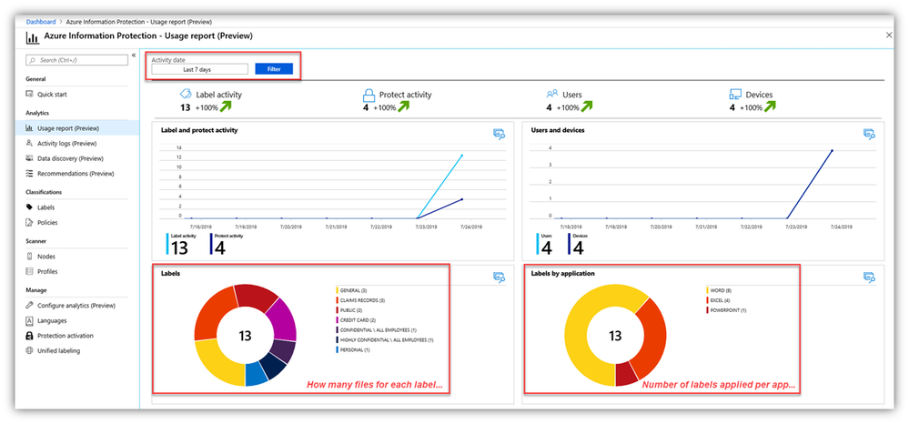Click the Data discovery icon

(x=29, y=158)
